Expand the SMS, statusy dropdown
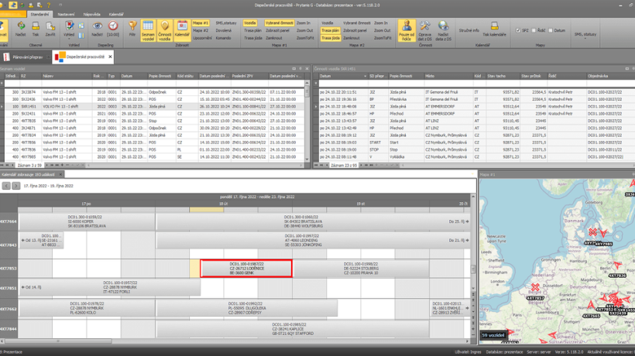The width and height of the screenshot is (635, 356). (585, 35)
